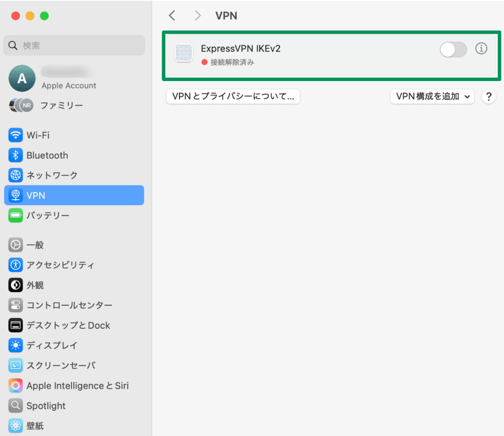The image size is (504, 436).
Task: Navigate back using the left chevron
Action: click(172, 15)
